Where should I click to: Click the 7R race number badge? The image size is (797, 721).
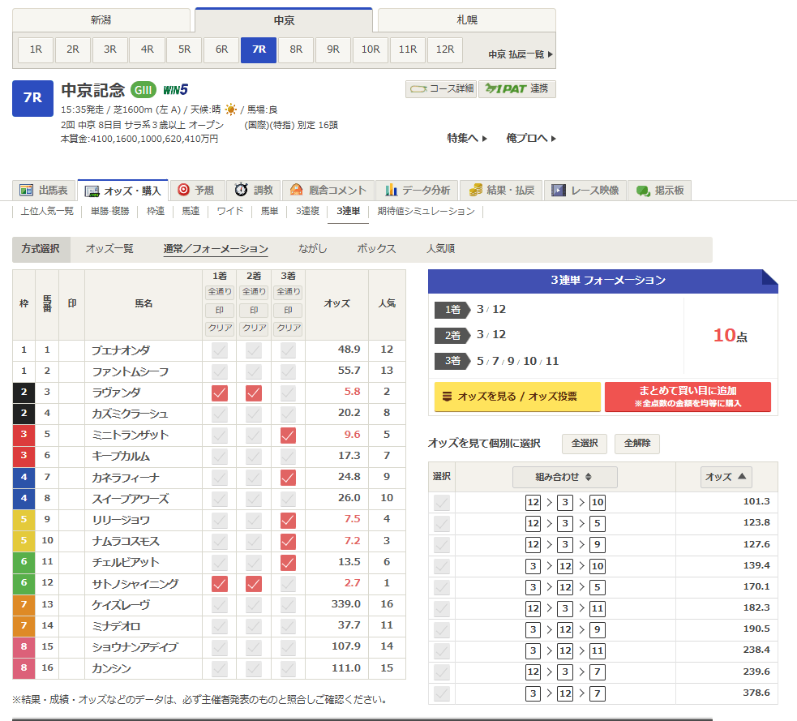tap(33, 98)
